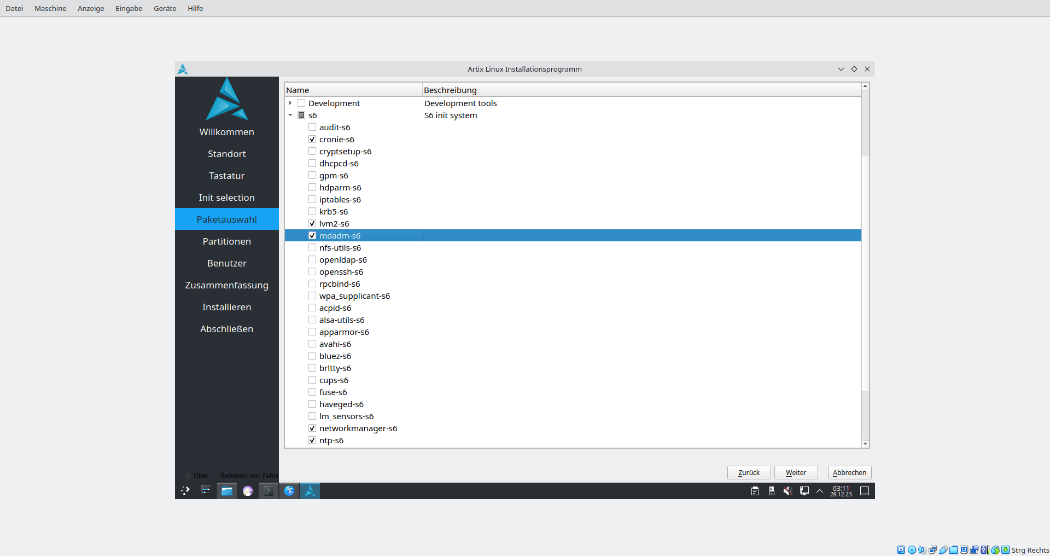Click the VirtualBox CPU virtualization status icon
This screenshot has width=1050, height=556.
pos(984,550)
